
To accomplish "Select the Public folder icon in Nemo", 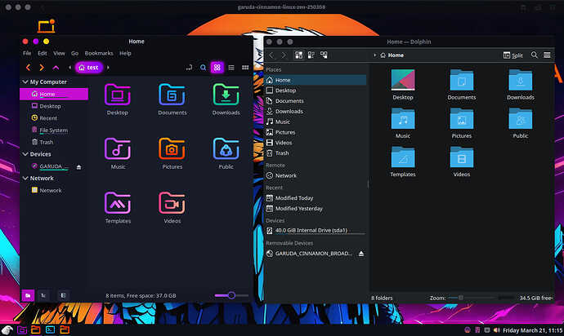I will [226, 149].
